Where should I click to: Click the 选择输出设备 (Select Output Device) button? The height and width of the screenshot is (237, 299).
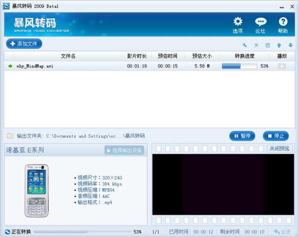click(x=124, y=150)
